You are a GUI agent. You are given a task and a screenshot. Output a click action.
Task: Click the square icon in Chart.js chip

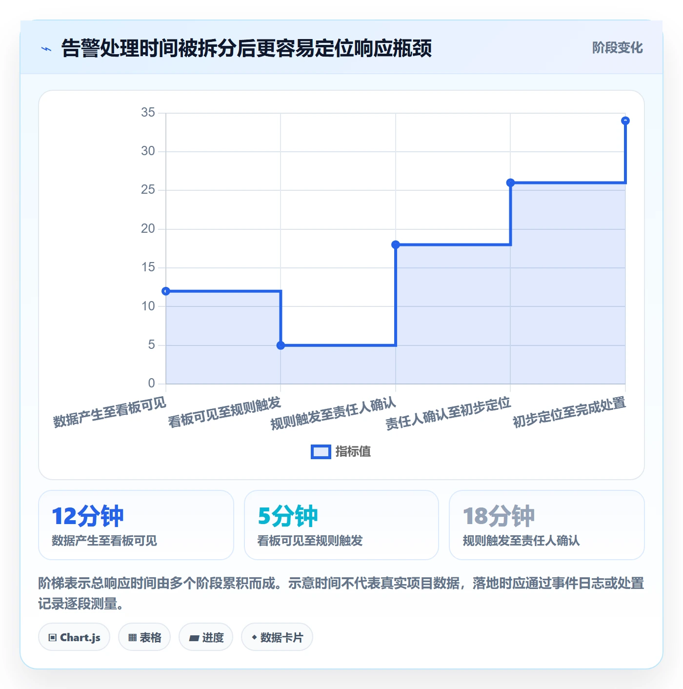(x=53, y=638)
